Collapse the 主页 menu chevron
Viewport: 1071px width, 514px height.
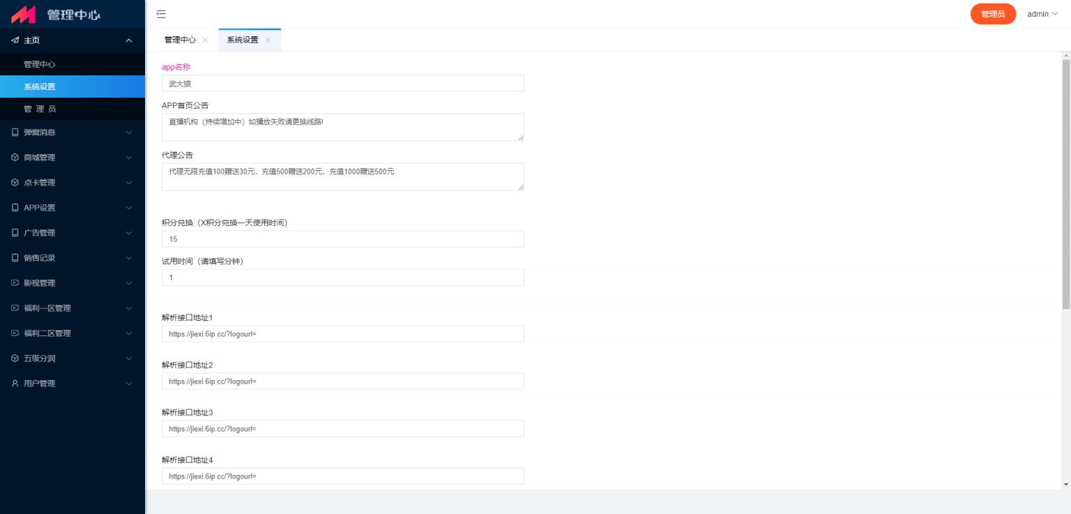point(129,40)
